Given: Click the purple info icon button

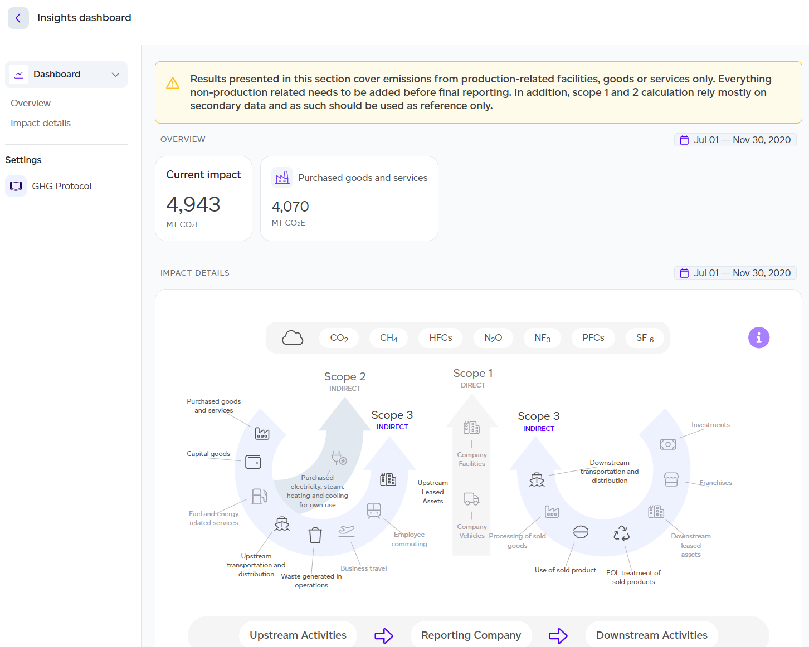Looking at the screenshot, I should (x=759, y=337).
